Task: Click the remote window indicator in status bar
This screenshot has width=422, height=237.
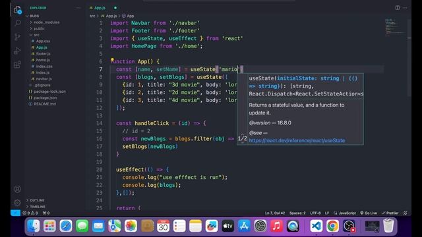Action: click(15, 213)
